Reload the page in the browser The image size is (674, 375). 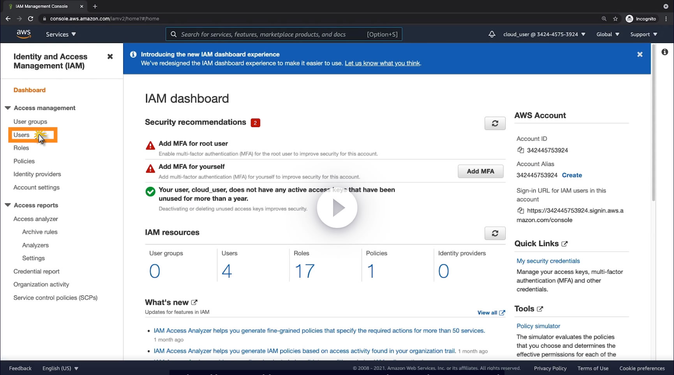(30, 19)
